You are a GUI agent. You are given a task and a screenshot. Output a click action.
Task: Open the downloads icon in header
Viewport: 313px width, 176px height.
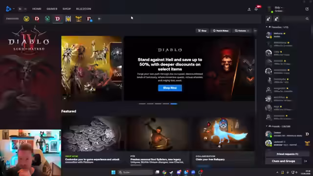pyautogui.click(x=249, y=9)
